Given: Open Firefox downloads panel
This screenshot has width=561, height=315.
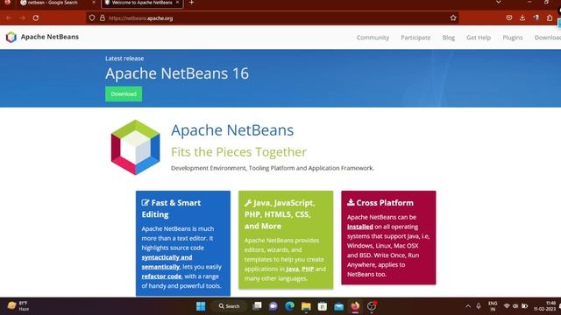Looking at the screenshot, I should pyautogui.click(x=522, y=17).
